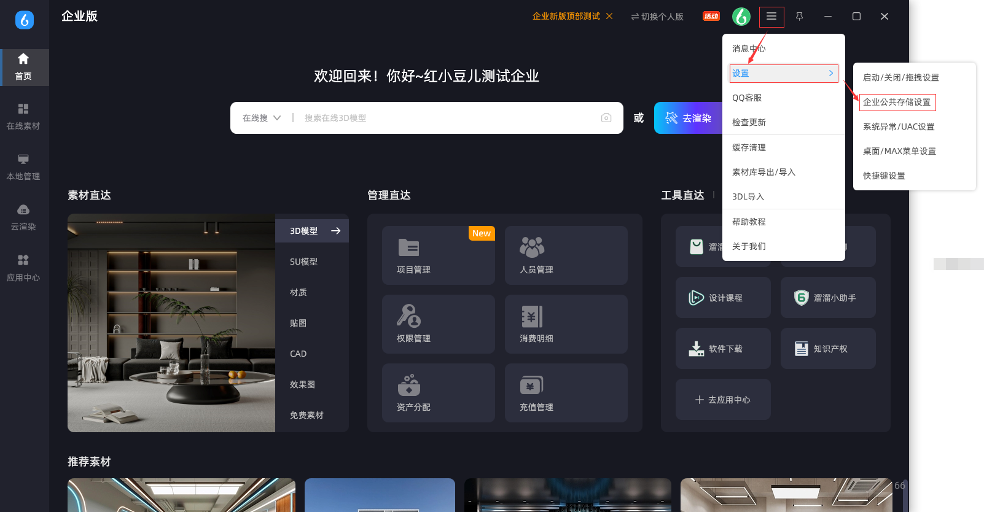This screenshot has height=512, width=984.
Task: Dismiss the 企业新版顶部测试 banner with X
Action: (x=609, y=16)
